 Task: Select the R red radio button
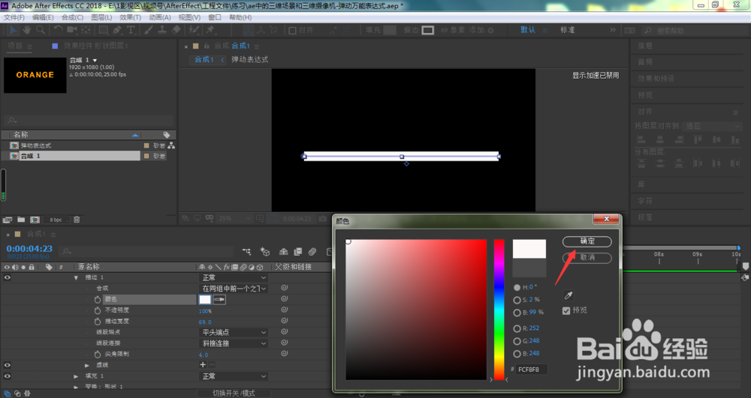(x=517, y=328)
